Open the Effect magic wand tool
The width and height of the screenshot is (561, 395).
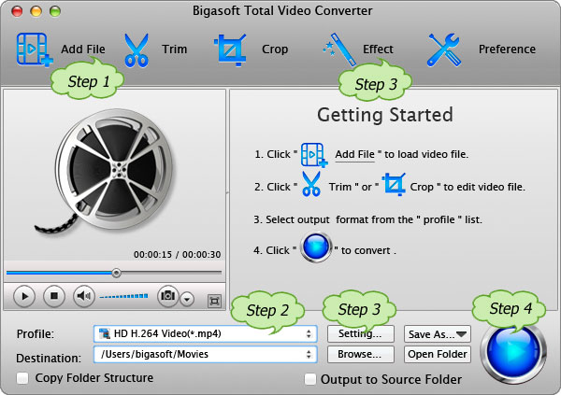coord(339,50)
